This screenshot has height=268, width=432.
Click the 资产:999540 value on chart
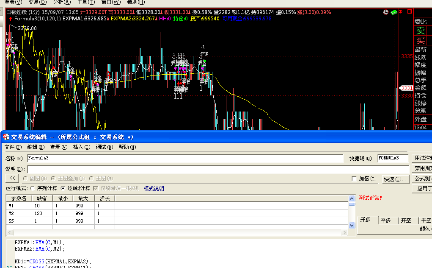coord(205,19)
